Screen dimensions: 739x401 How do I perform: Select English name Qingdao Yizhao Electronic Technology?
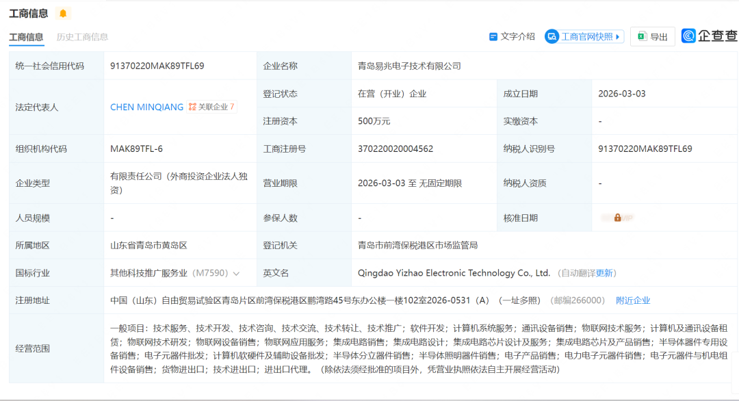[454, 273]
